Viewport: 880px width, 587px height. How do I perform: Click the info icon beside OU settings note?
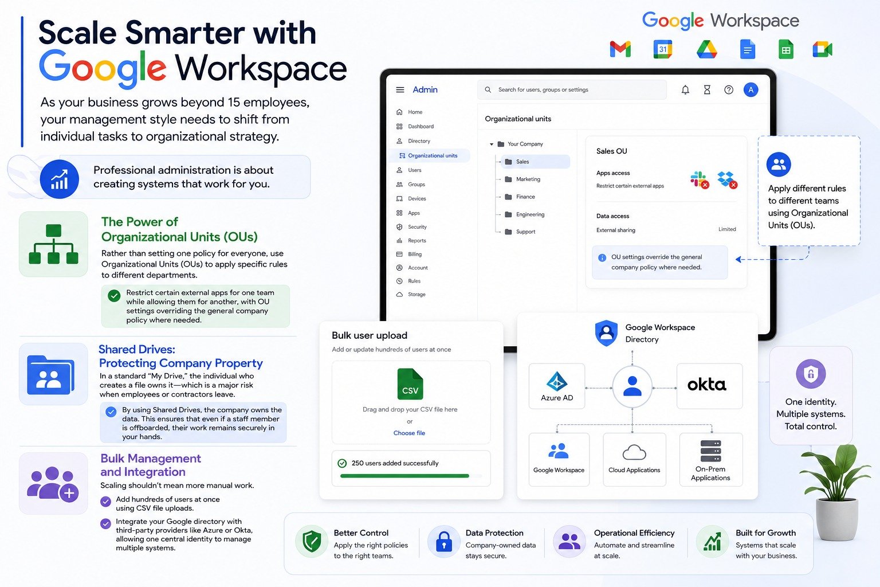coord(602,258)
